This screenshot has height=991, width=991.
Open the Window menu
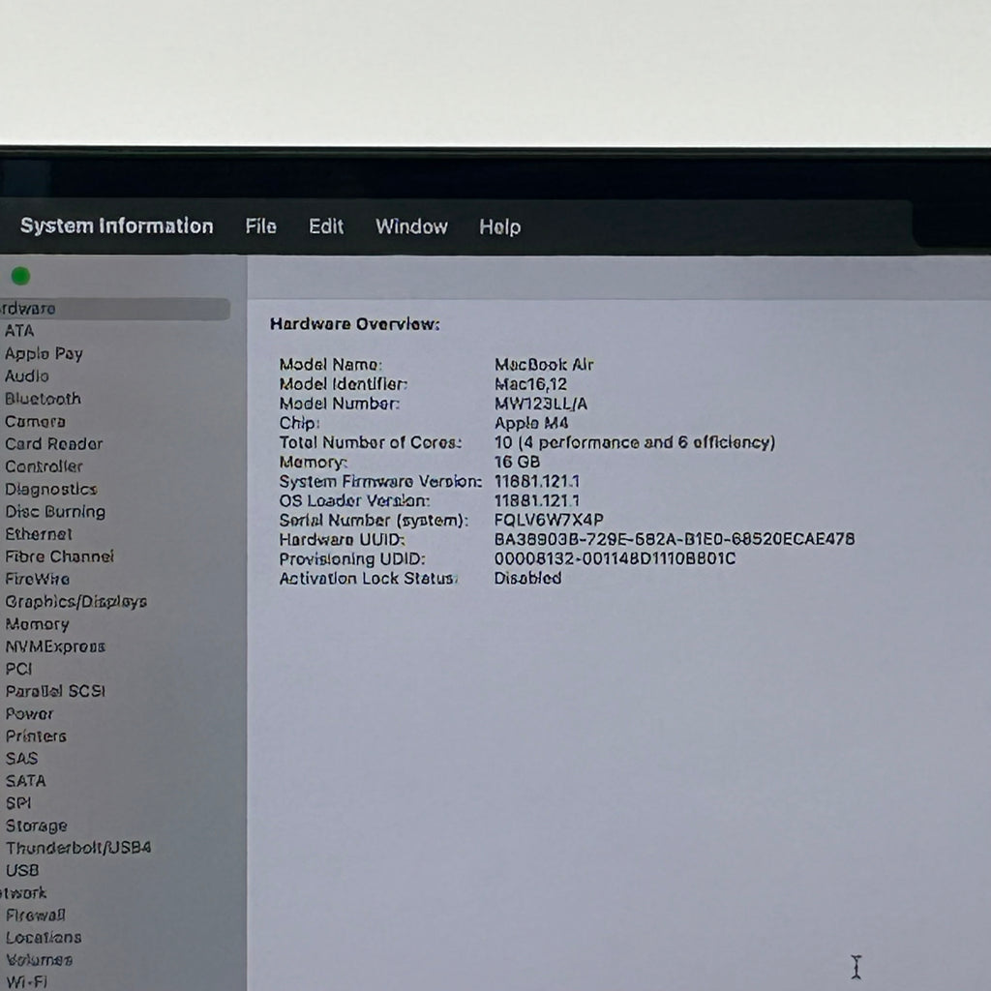pyautogui.click(x=411, y=226)
